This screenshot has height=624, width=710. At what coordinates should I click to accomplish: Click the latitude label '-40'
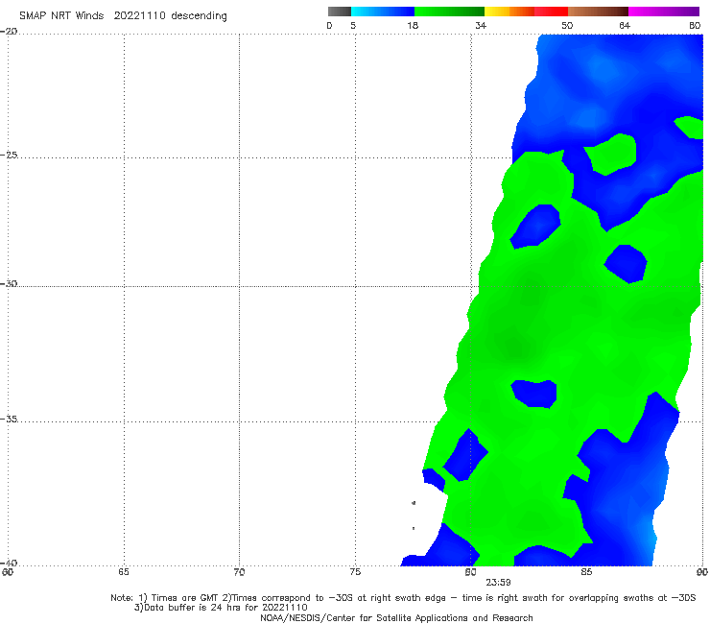coord(10,563)
